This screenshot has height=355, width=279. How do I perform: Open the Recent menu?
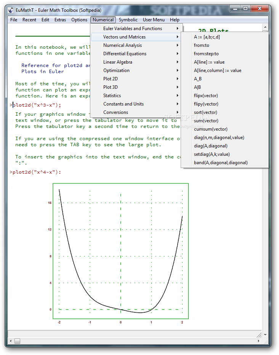(x=29, y=20)
